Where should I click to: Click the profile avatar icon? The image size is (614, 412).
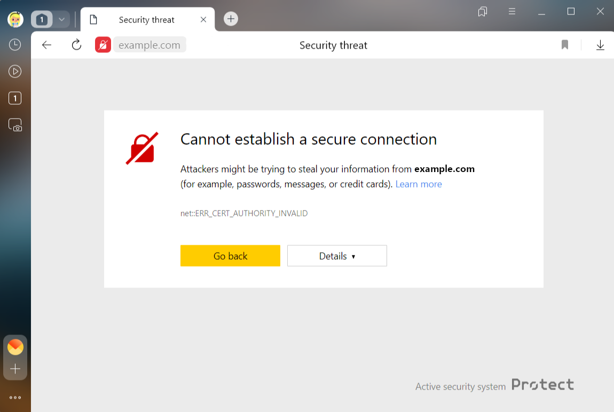tap(15, 20)
